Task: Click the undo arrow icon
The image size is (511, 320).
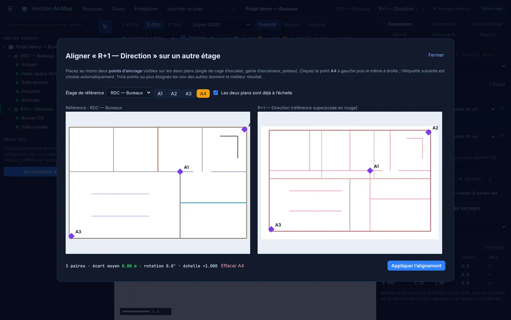Action: coord(219,9)
